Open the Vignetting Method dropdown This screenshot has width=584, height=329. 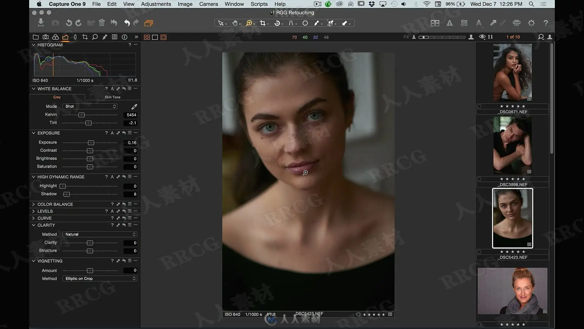99,278
